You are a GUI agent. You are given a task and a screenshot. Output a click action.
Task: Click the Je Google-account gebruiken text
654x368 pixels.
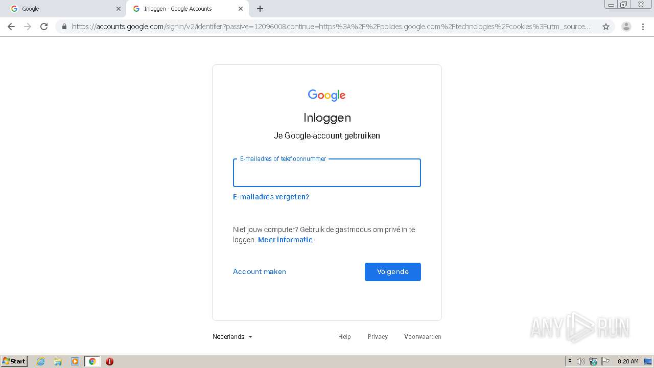click(327, 135)
